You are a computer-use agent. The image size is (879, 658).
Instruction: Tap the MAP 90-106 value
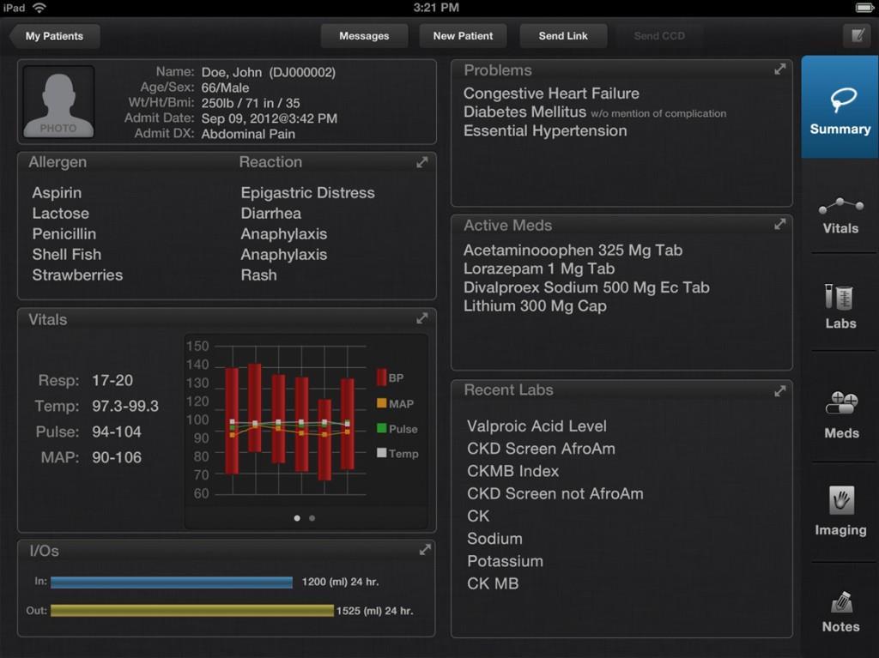point(117,457)
